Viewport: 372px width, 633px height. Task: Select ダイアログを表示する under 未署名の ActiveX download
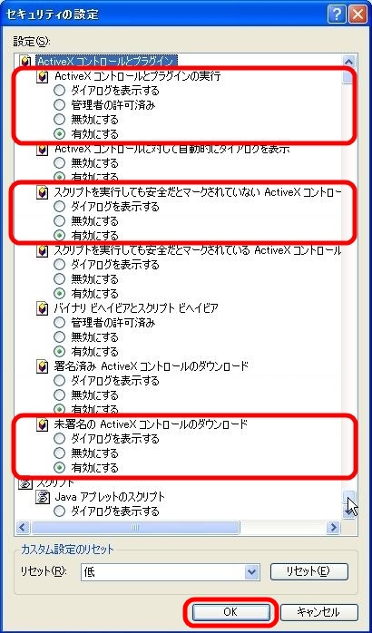(x=59, y=438)
